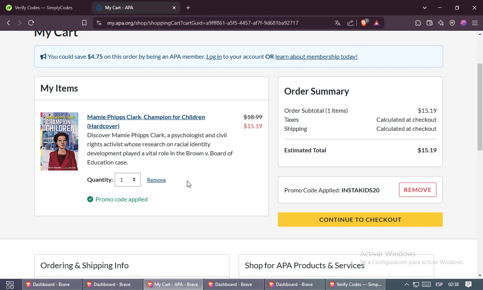Click the address bar URL

pos(203,23)
